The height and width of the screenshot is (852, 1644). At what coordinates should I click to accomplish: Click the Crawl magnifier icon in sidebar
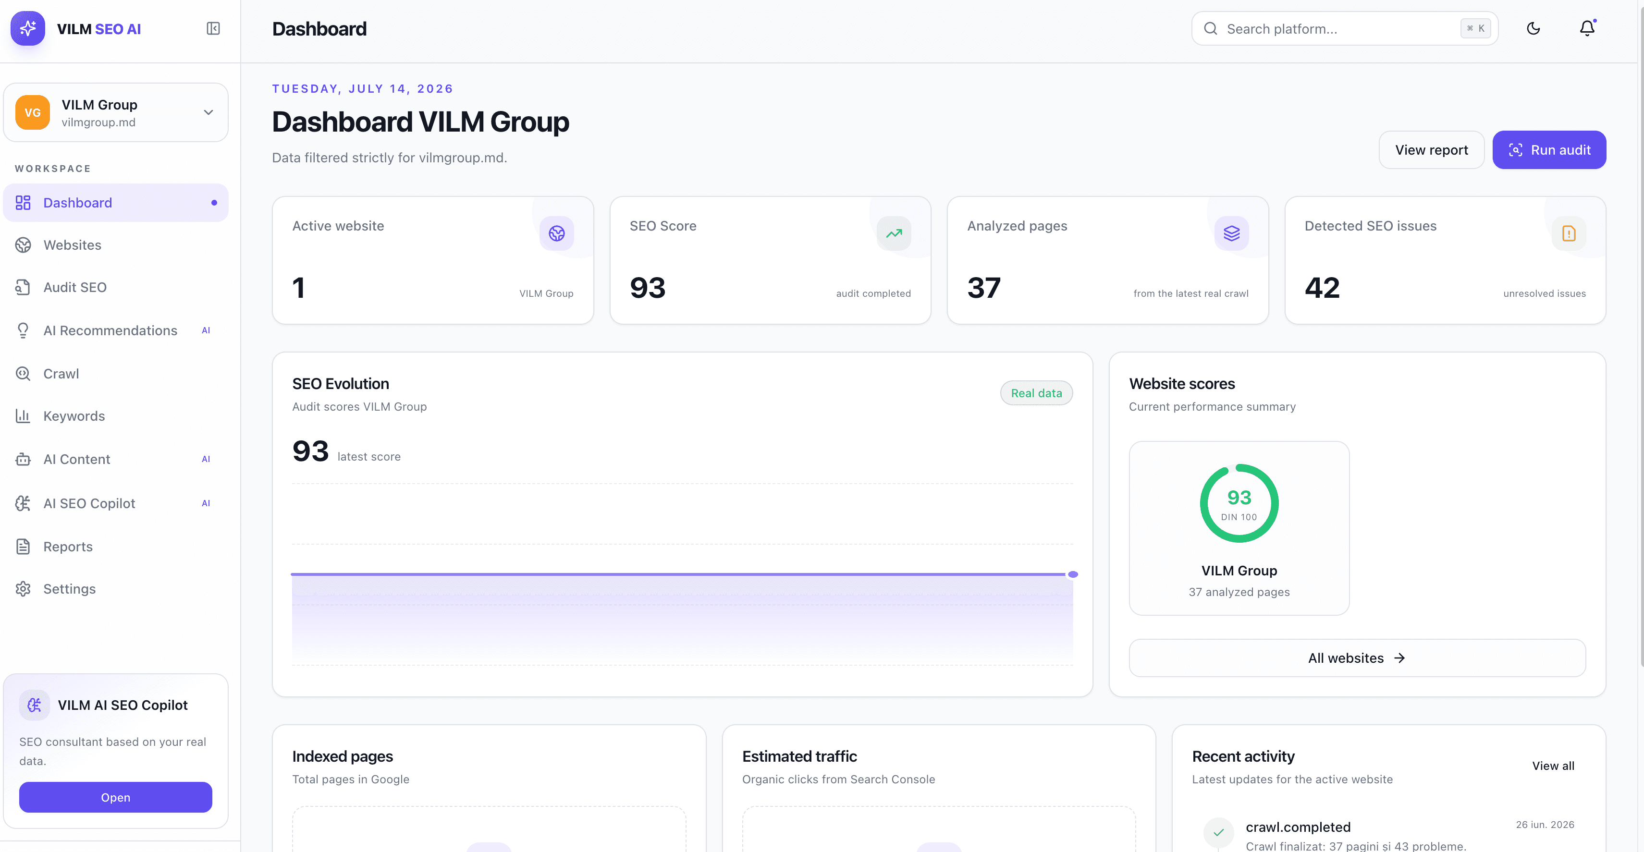pyautogui.click(x=23, y=373)
